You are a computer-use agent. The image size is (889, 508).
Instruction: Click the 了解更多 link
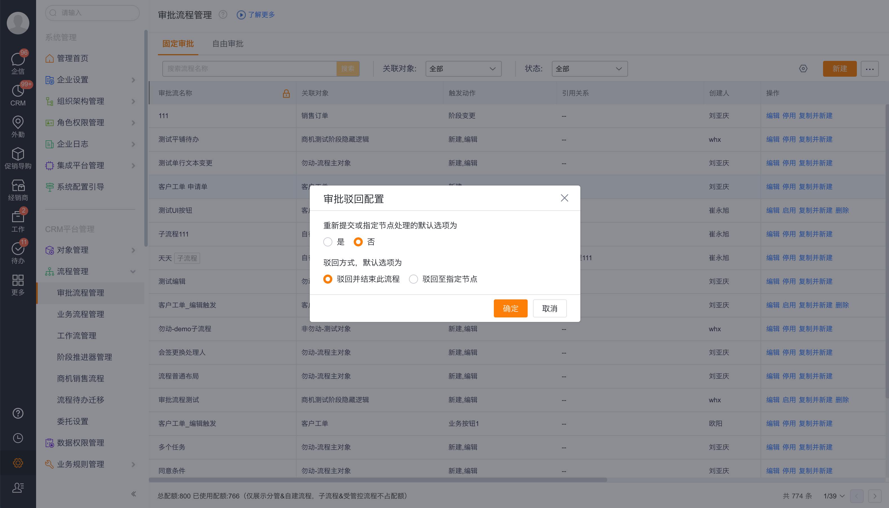coord(261,15)
